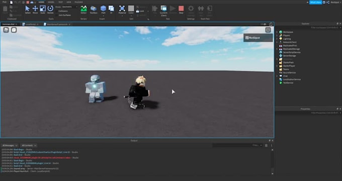Image resolution: width=342 pixels, height=181 pixels.
Task: Open the in-game Roblox menu button
Action: (6, 30)
